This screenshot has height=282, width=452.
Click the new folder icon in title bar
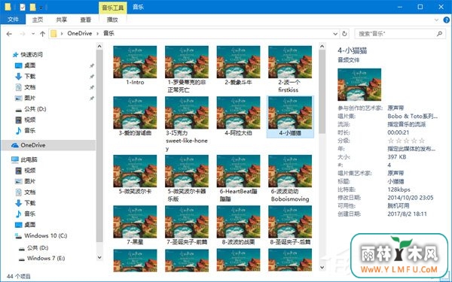33,8
